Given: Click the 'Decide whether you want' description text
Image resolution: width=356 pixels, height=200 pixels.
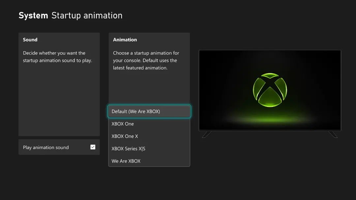Looking at the screenshot, I should point(57,57).
